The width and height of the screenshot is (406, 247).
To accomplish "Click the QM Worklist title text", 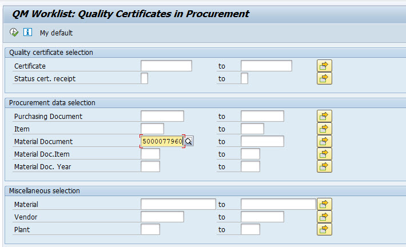I will 130,14.
